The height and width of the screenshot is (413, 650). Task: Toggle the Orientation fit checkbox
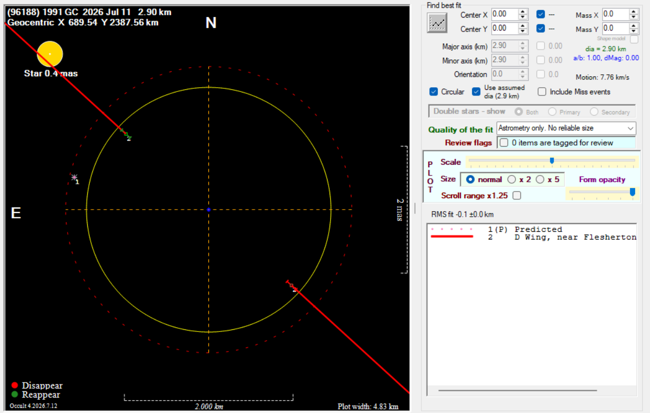(541, 74)
